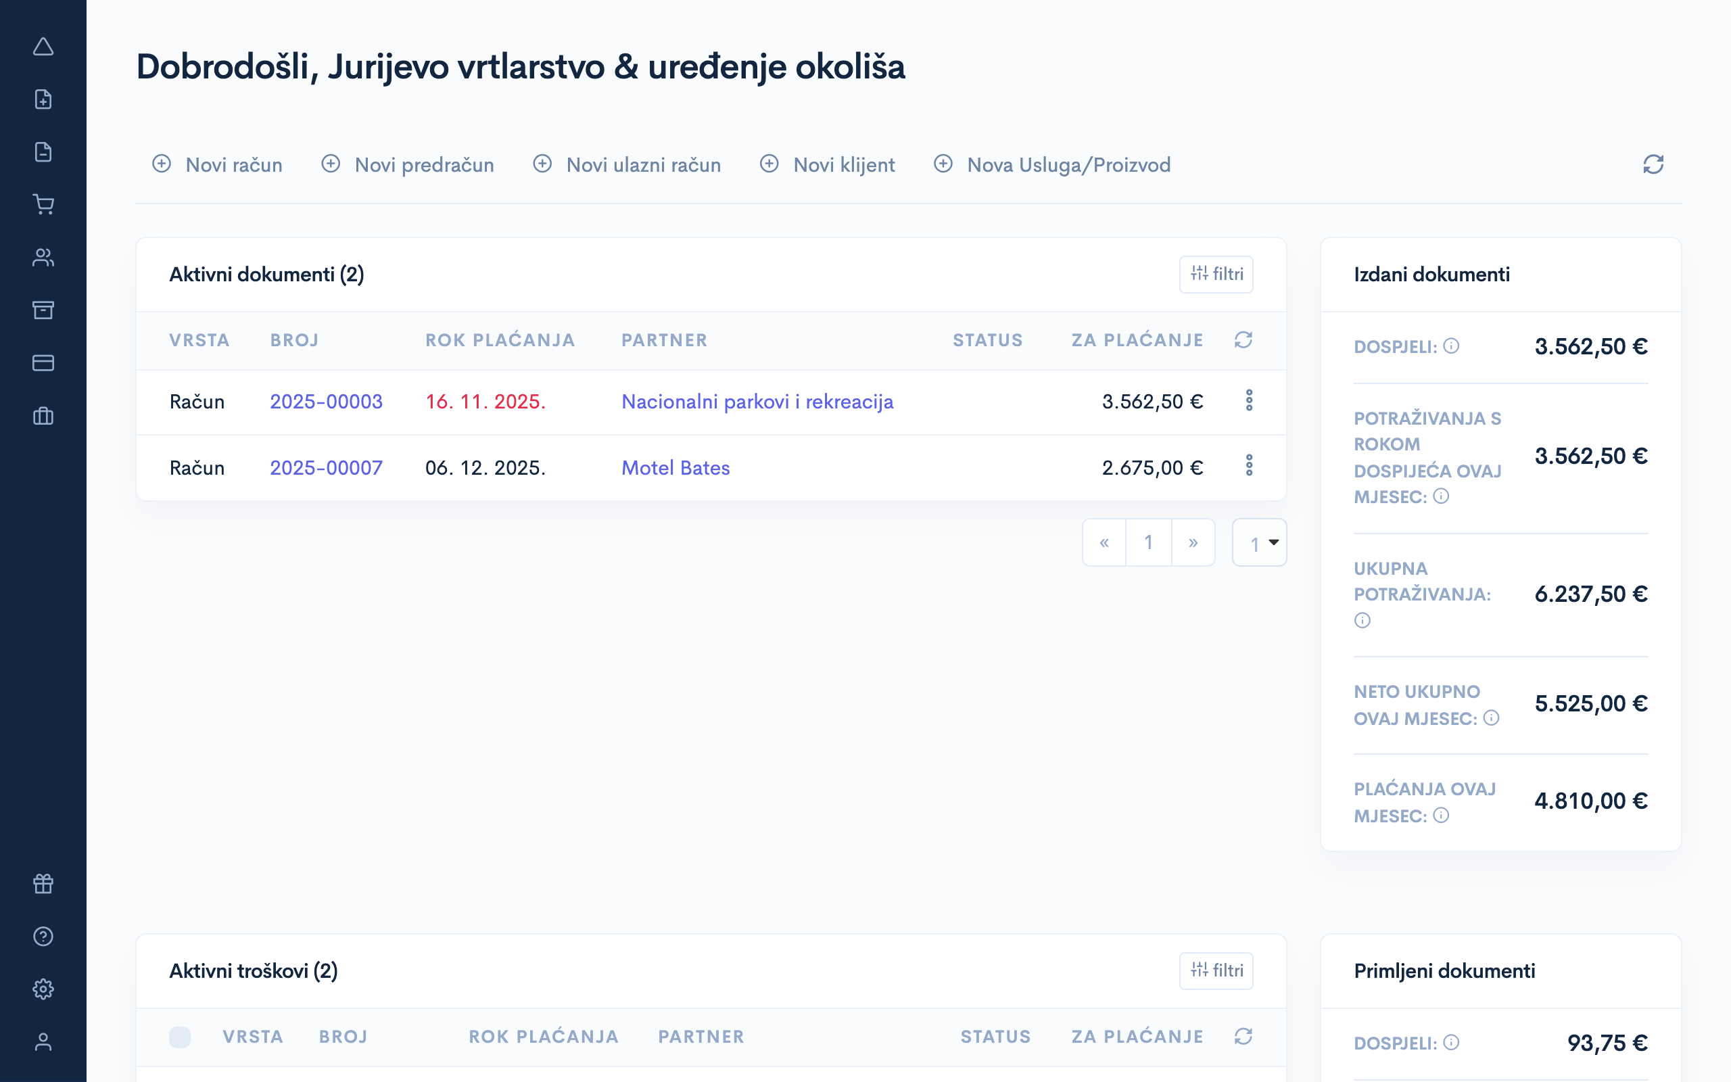The image size is (1731, 1082).
Task: Open the Motel Bates partner link
Action: coord(675,467)
